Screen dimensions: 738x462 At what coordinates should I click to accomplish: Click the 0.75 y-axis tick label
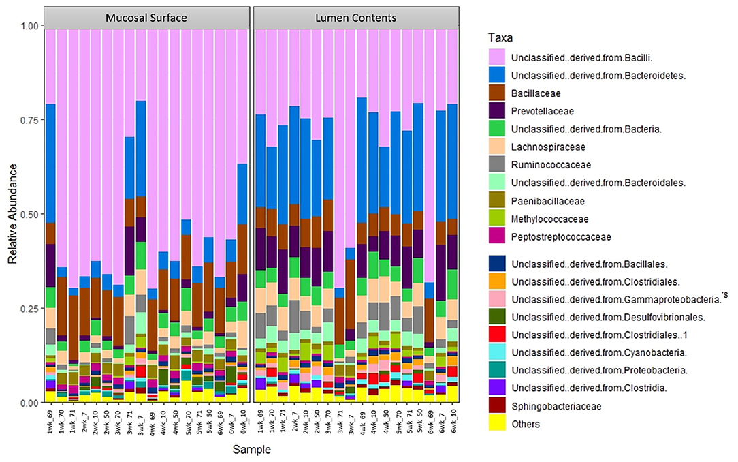coord(29,120)
